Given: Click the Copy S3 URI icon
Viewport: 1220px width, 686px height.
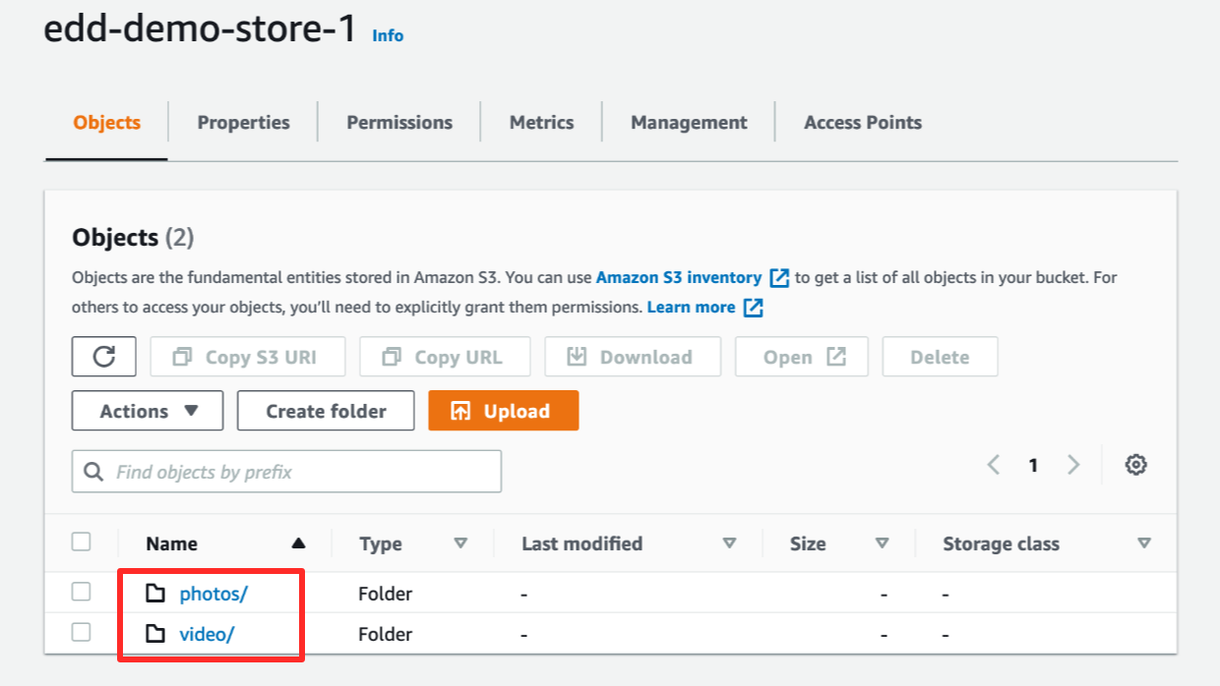Looking at the screenshot, I should click(180, 356).
